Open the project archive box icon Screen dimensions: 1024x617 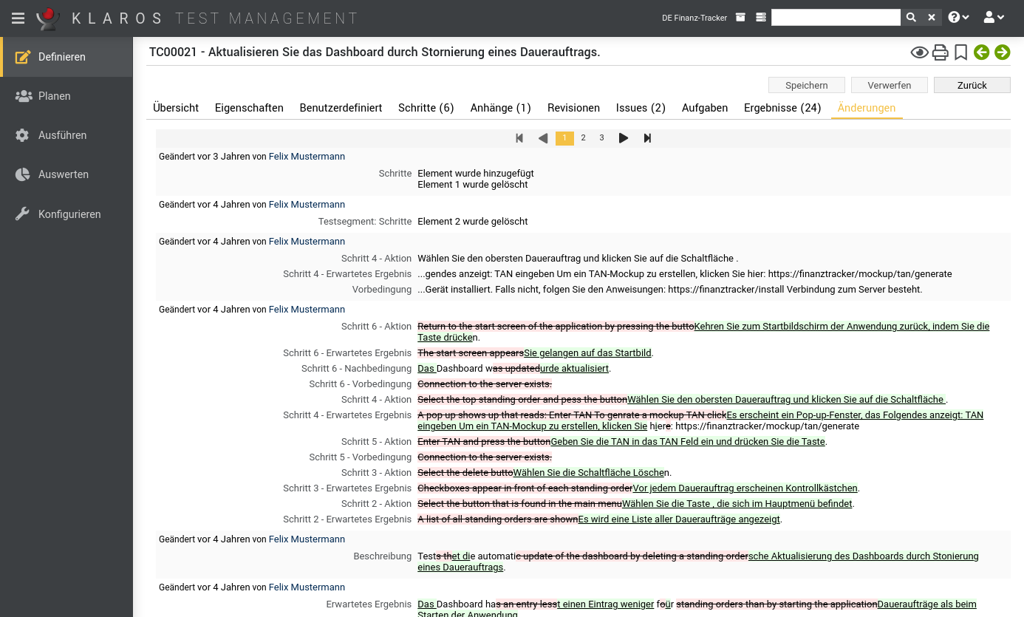(x=740, y=17)
